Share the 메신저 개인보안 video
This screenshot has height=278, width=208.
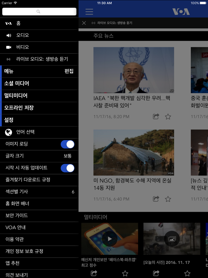point(94,273)
